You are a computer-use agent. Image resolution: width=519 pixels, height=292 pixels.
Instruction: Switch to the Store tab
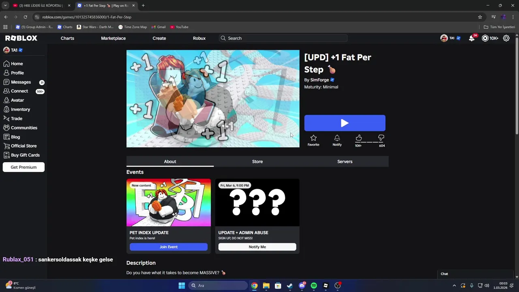[257, 161]
